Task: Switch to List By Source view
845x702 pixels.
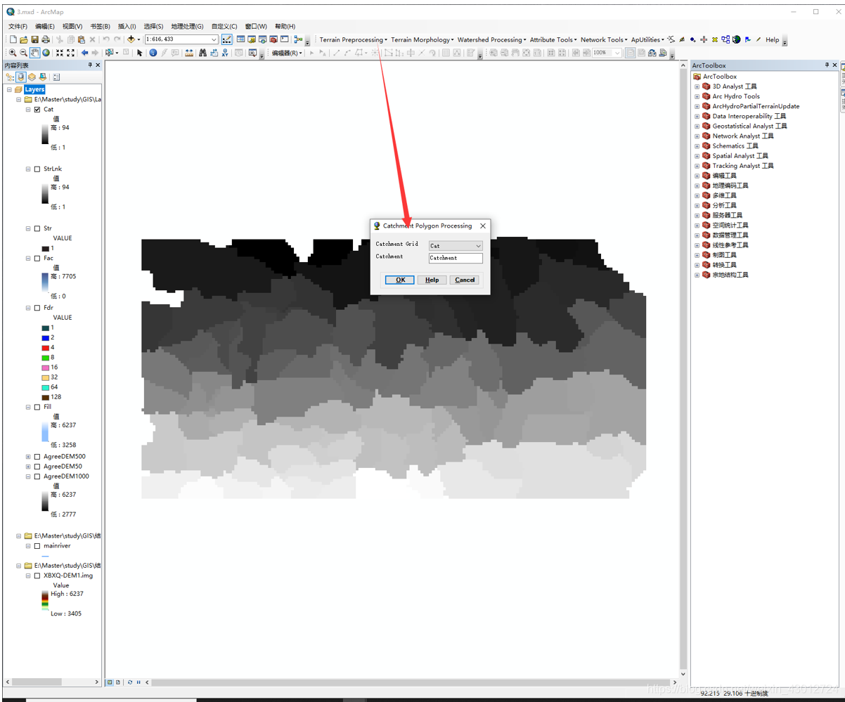Action: click(21, 77)
